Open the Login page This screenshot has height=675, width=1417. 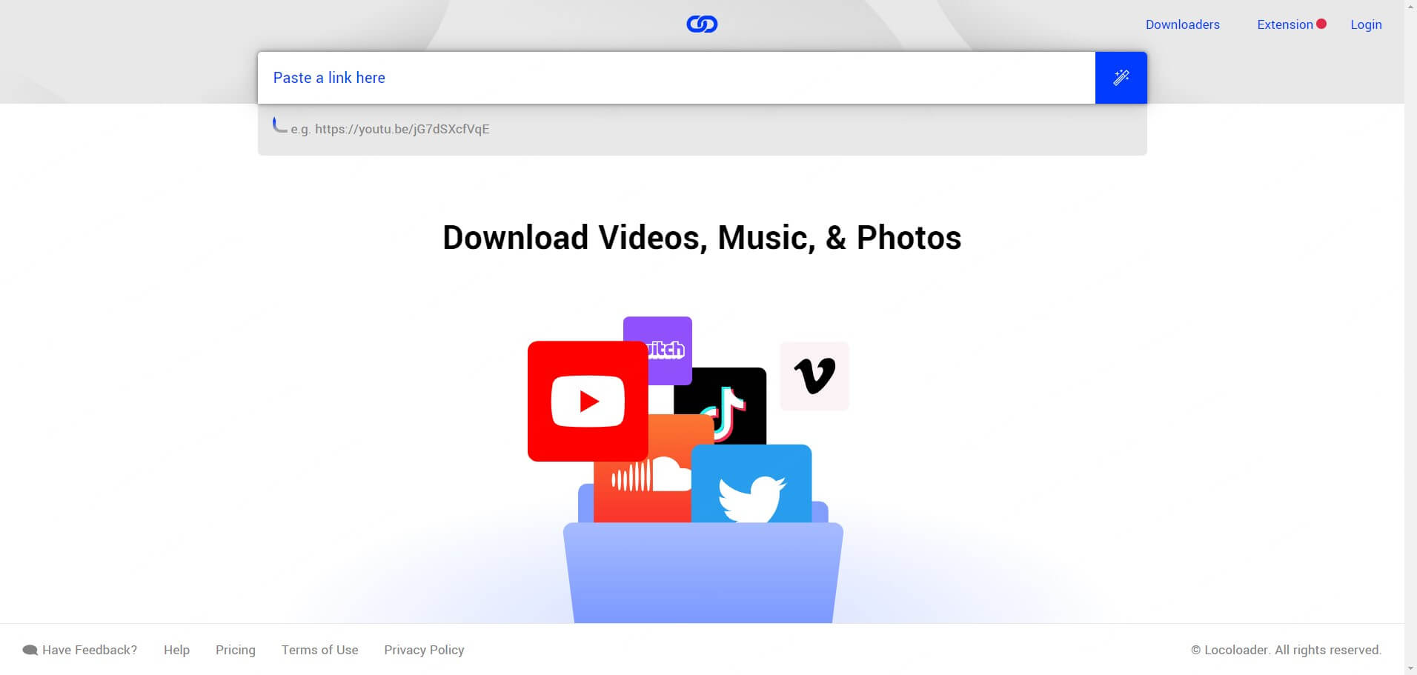tap(1366, 24)
